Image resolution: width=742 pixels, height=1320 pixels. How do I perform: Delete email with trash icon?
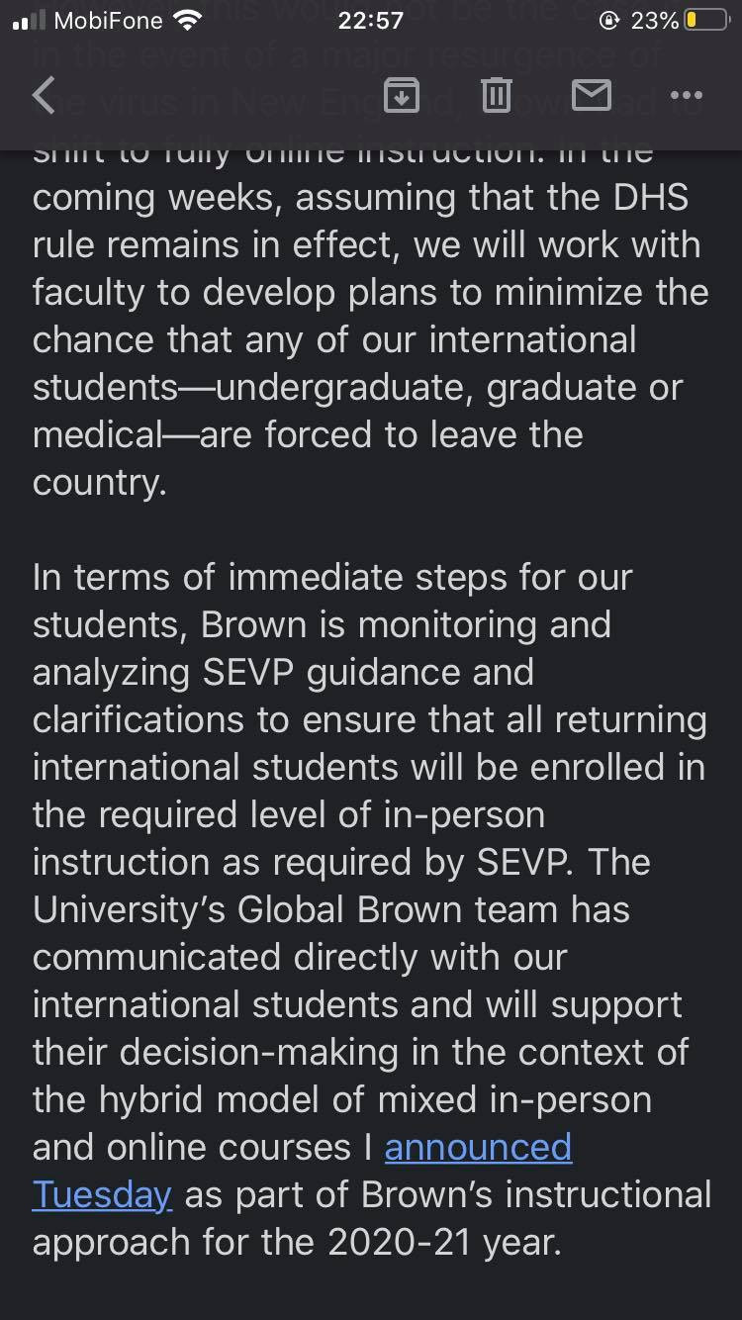[x=496, y=96]
